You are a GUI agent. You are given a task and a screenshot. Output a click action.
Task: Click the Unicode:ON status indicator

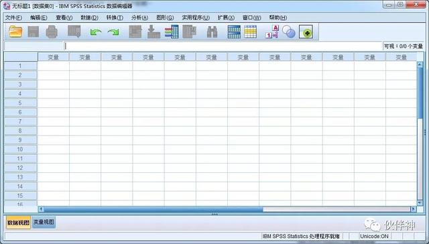pyautogui.click(x=374, y=236)
